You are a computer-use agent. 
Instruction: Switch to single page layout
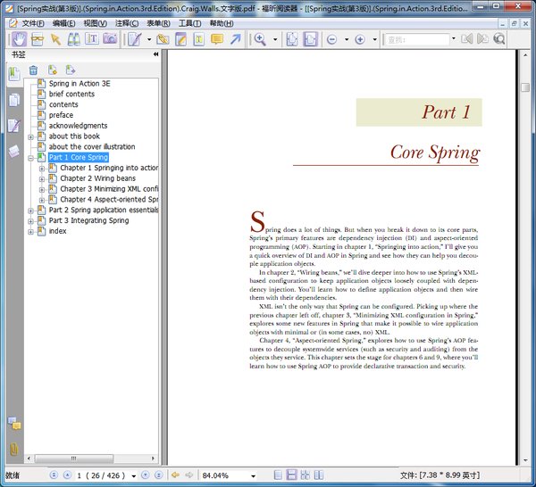coord(278,475)
